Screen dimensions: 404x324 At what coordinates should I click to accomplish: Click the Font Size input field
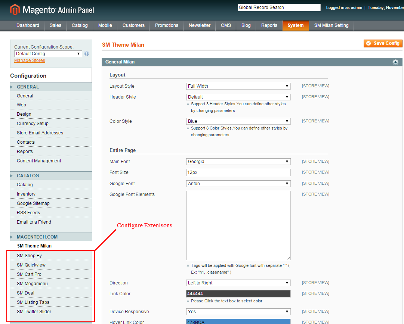tap(238, 172)
